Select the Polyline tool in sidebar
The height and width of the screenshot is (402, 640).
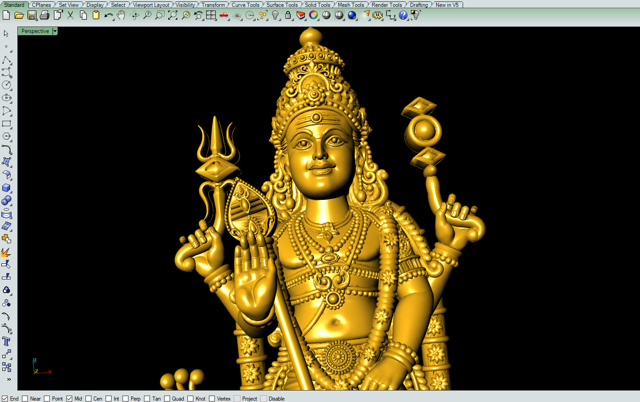6,60
